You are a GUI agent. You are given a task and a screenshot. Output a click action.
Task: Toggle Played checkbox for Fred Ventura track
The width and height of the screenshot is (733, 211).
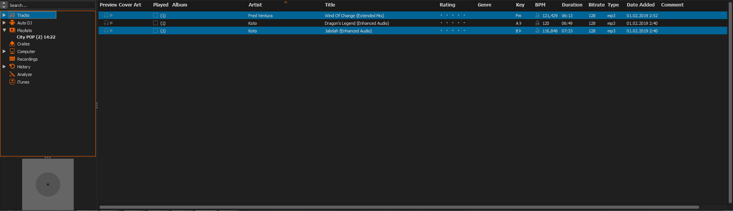click(x=155, y=16)
